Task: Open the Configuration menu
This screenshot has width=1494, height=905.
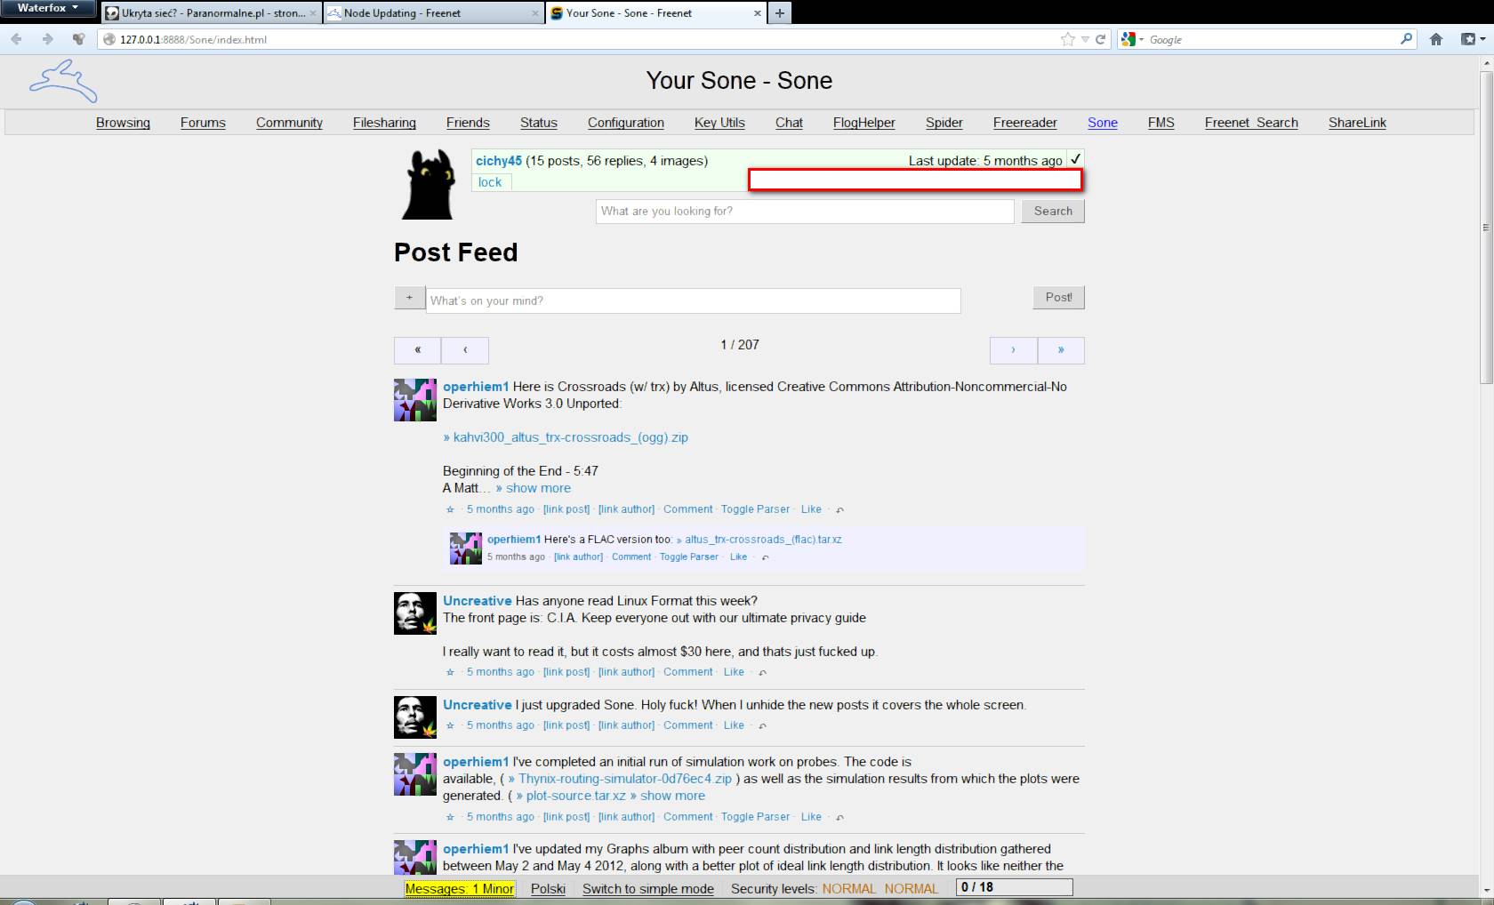Action: [x=626, y=123]
